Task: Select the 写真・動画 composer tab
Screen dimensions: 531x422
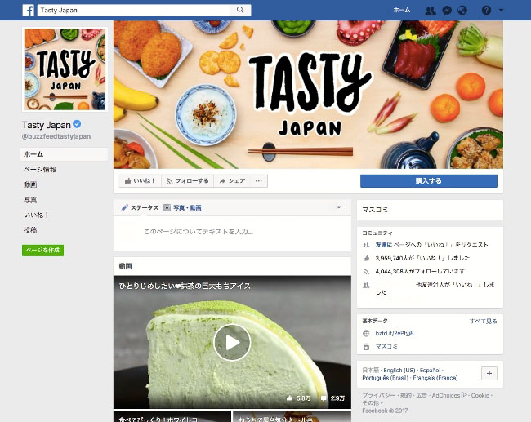Action: (182, 208)
